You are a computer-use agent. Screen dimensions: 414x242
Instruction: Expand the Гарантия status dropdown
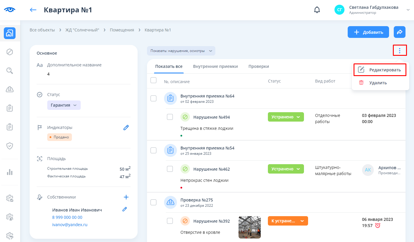click(64, 105)
